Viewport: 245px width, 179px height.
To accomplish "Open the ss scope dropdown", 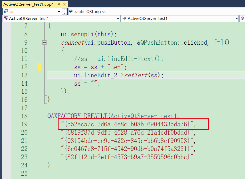I will [x=59, y=12].
